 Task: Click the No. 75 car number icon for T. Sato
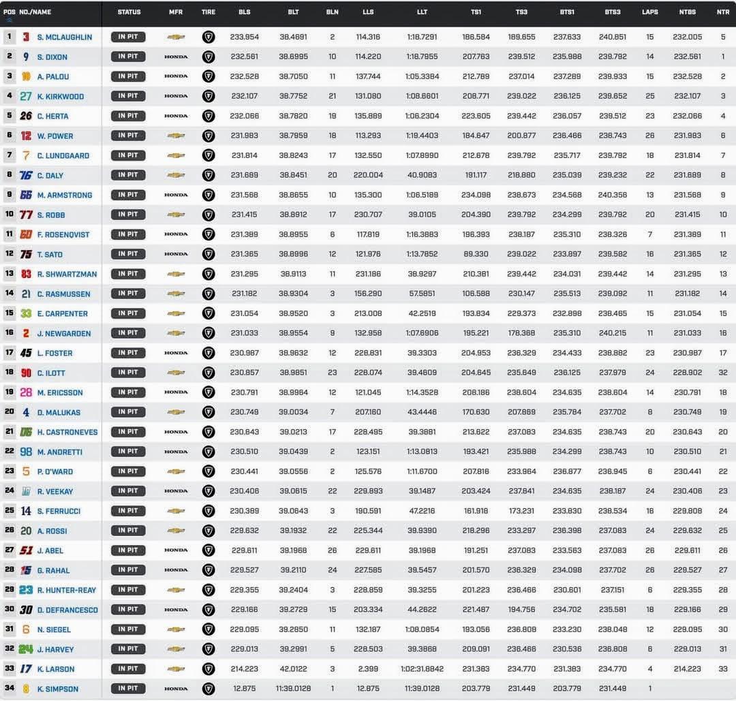click(26, 254)
